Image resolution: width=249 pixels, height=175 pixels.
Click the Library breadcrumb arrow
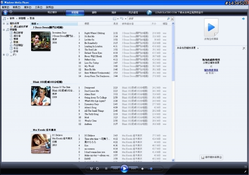(28, 19)
